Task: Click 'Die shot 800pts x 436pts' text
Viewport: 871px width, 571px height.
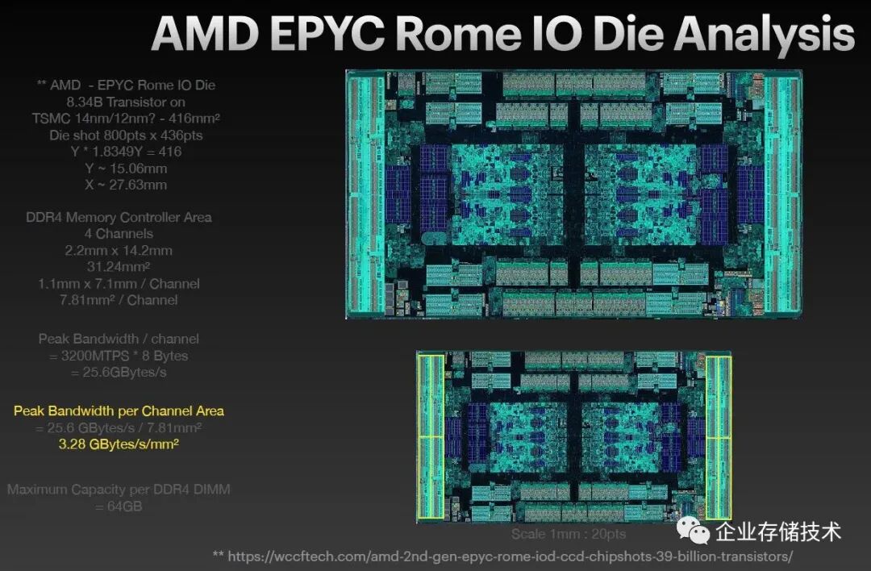Action: pyautogui.click(x=126, y=135)
